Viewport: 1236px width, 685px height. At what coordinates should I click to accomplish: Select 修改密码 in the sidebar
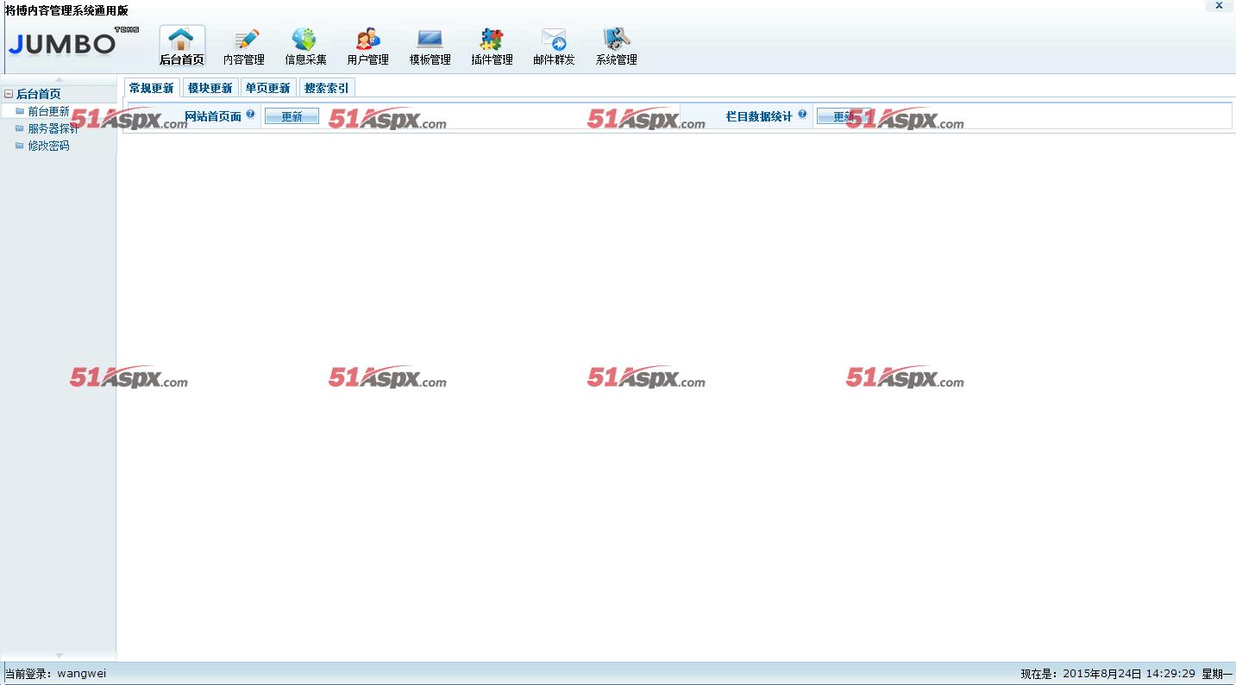pyautogui.click(x=48, y=146)
